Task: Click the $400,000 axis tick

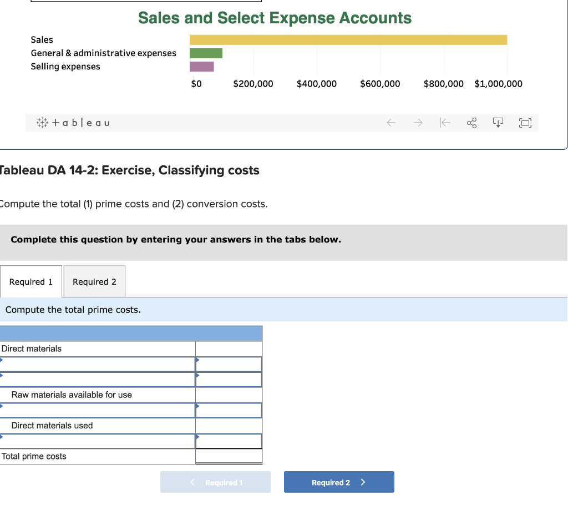Action: (317, 84)
